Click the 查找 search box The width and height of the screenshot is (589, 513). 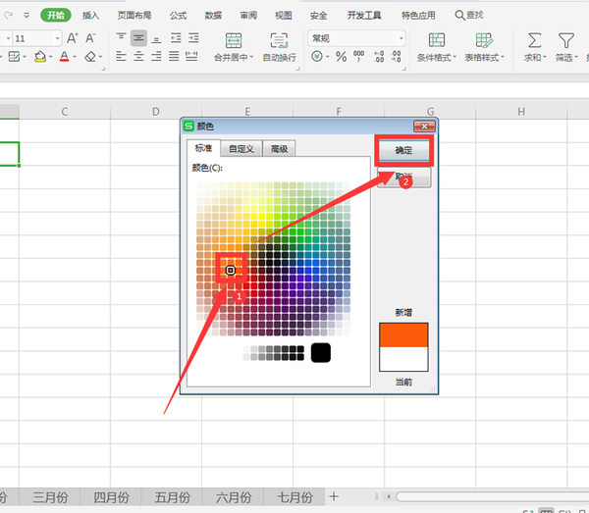click(469, 16)
